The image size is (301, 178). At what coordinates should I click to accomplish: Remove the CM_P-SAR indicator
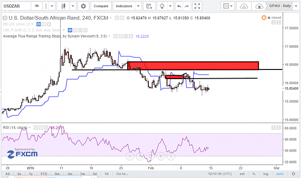tap(86, 30)
